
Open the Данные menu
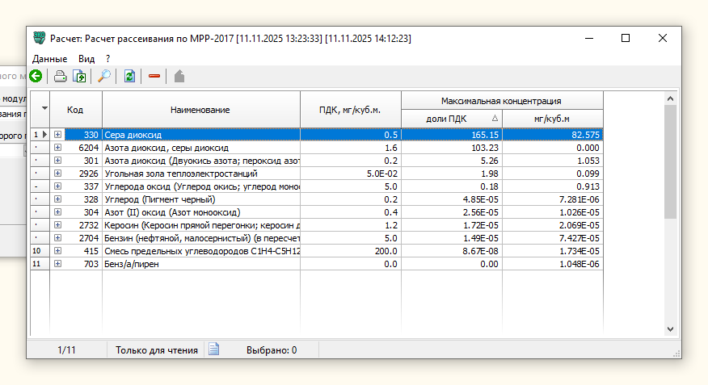click(x=49, y=59)
